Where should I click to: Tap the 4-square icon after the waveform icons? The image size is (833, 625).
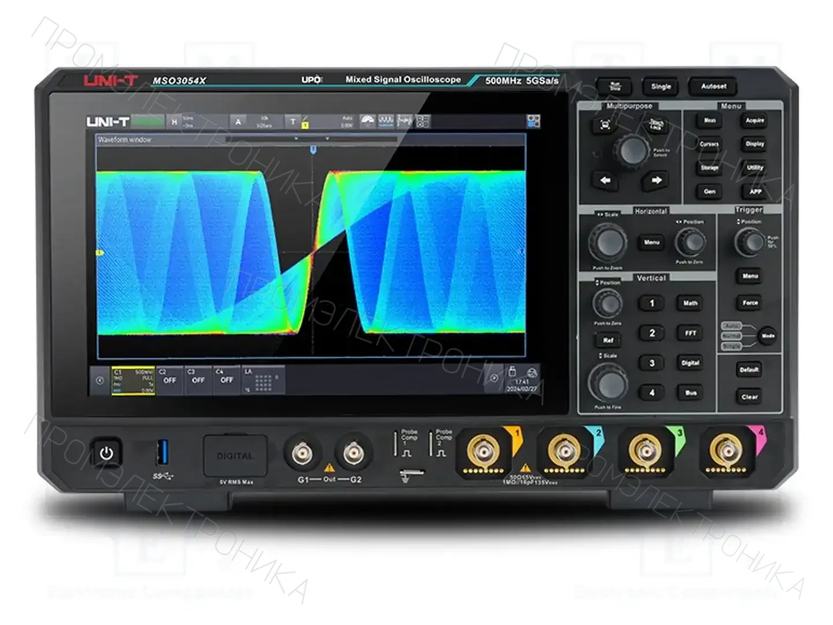coord(423,121)
